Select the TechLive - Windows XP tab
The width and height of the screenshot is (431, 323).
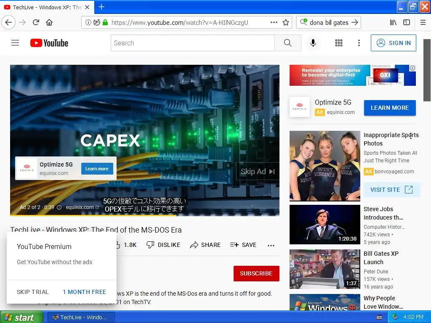pos(47,7)
